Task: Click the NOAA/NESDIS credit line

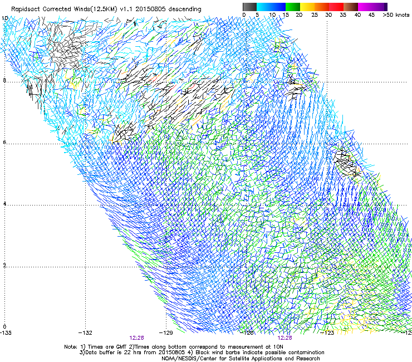Action: coord(241,359)
